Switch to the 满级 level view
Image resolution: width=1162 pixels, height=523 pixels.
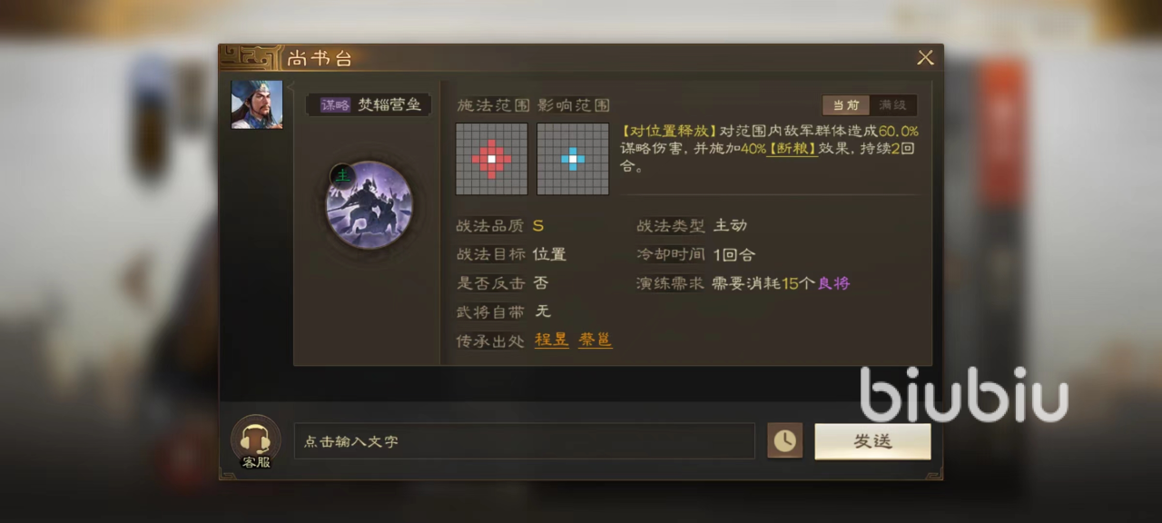click(893, 105)
